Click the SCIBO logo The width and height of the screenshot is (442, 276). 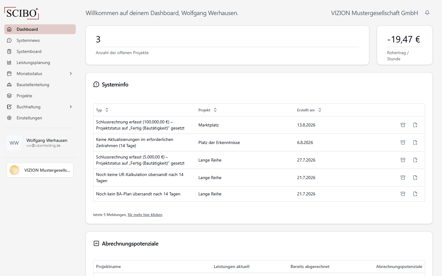tap(22, 13)
